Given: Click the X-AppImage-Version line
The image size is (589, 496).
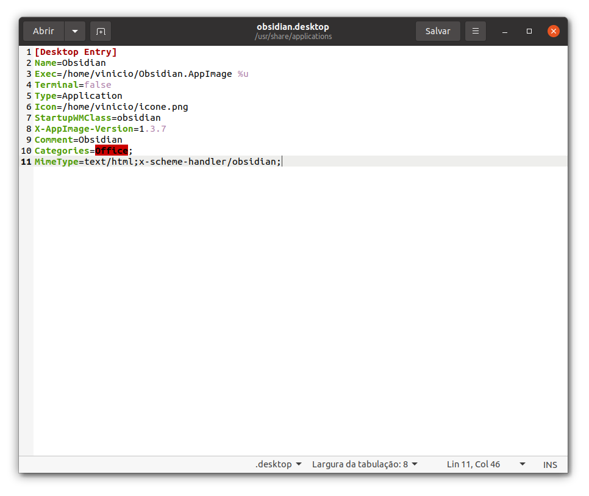Looking at the screenshot, I should tap(100, 129).
